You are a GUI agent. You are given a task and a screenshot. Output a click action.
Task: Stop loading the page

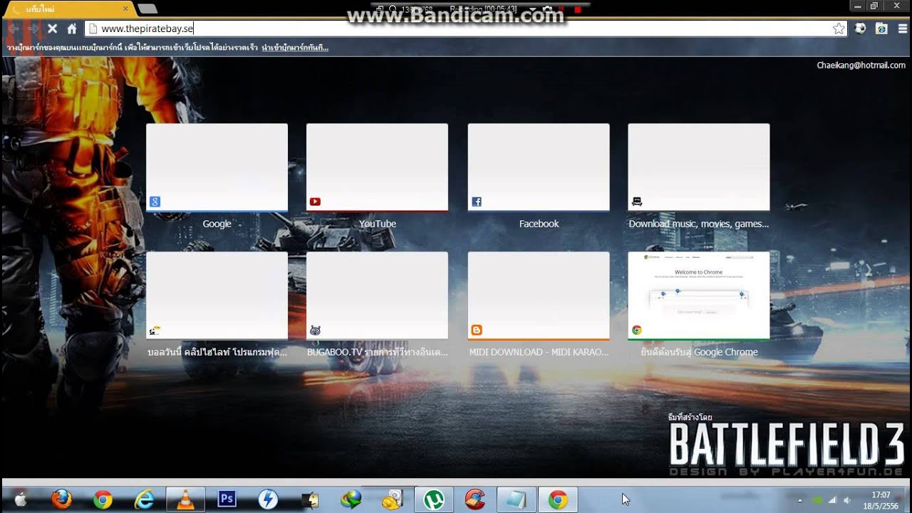52,28
